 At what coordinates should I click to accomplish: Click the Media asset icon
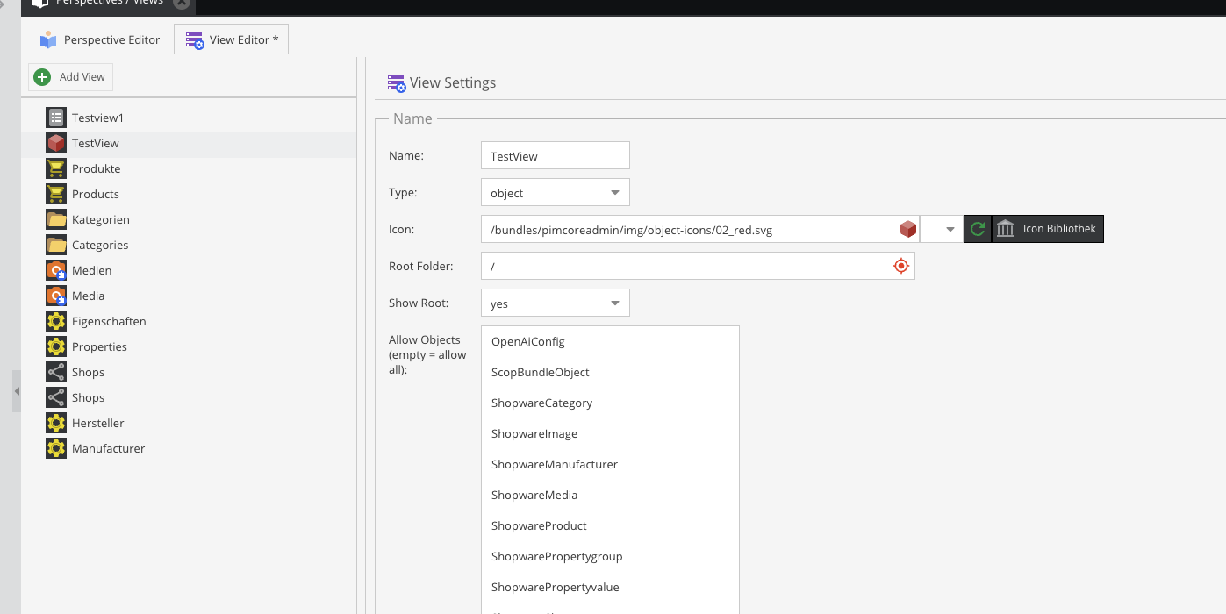[56, 296]
